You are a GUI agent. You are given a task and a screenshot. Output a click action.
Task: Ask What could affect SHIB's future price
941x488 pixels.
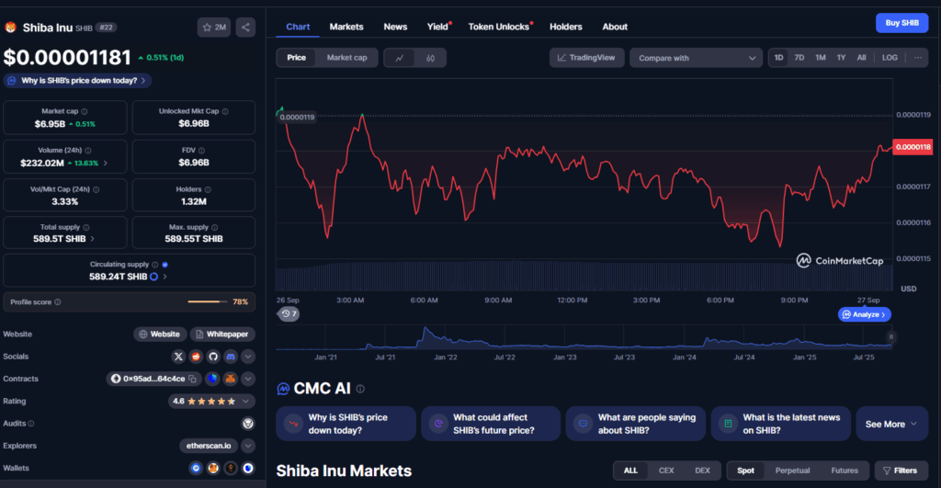tap(491, 424)
